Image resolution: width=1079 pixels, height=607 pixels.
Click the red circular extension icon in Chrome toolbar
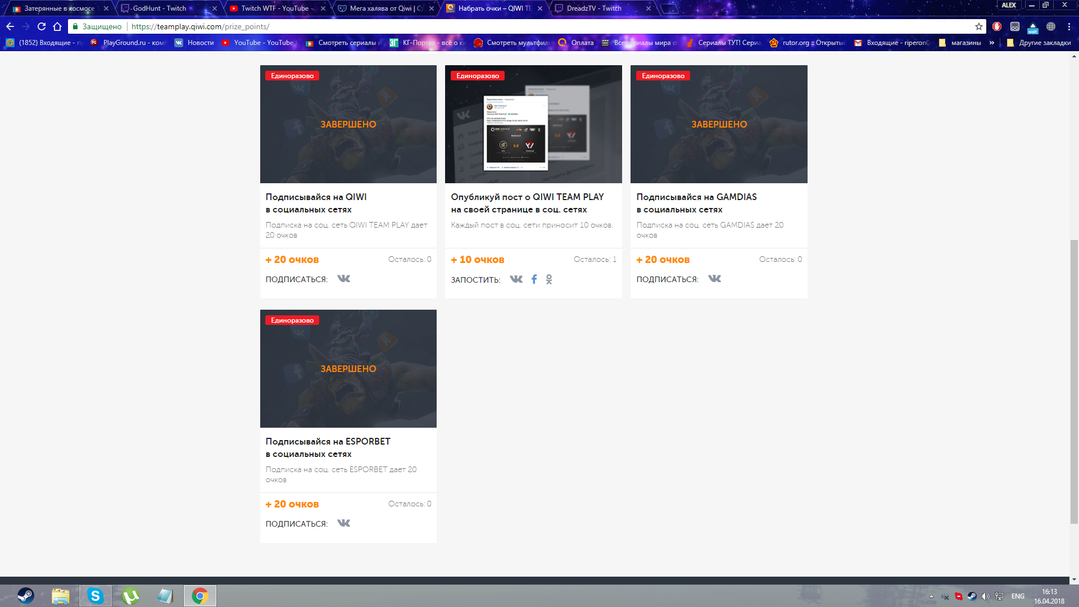pyautogui.click(x=997, y=26)
